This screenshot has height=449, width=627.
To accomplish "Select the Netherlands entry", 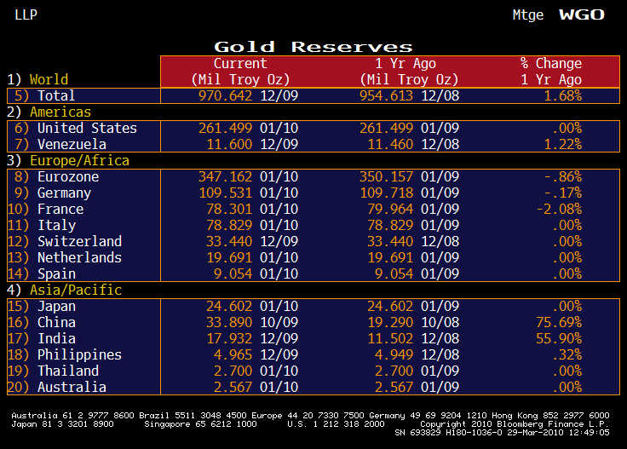I will (79, 257).
